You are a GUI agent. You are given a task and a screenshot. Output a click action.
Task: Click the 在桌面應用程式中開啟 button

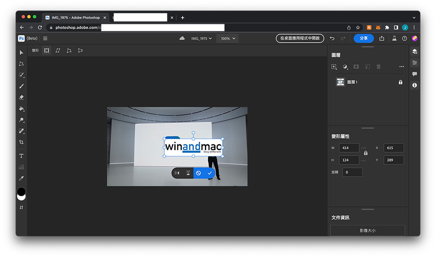pos(300,38)
